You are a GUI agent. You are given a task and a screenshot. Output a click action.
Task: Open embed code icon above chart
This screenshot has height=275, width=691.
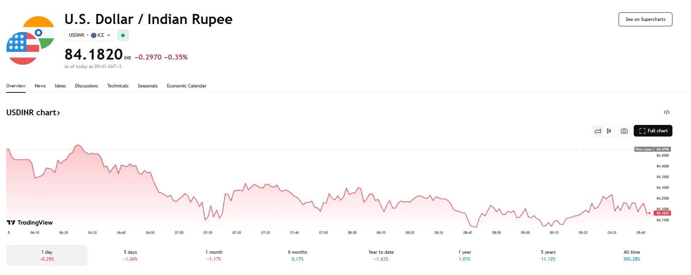[667, 112]
